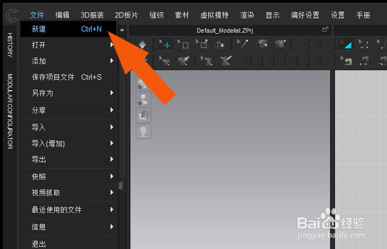
Task: Select the Select Mesh box tool
Action: pos(183,44)
